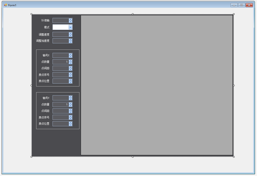Increase 调整速度 with its up arrow
The height and width of the screenshot is (176, 257).
[70, 33]
